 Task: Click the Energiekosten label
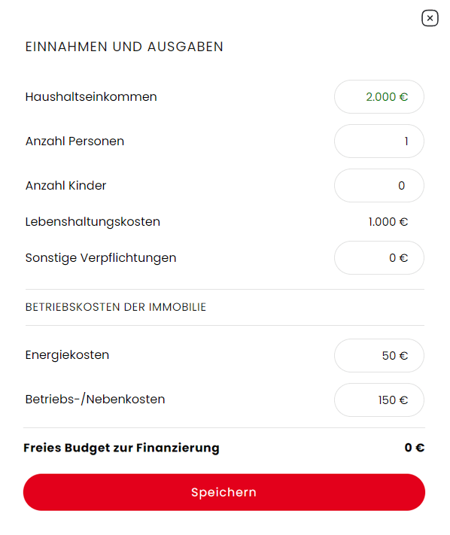click(x=67, y=355)
